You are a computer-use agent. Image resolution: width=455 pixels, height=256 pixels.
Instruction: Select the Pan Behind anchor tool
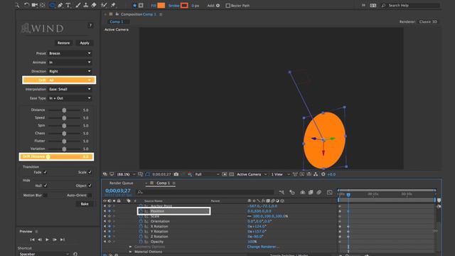[43, 5]
